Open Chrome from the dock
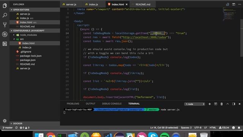This screenshot has width=243, height=137. [x=50, y=135]
